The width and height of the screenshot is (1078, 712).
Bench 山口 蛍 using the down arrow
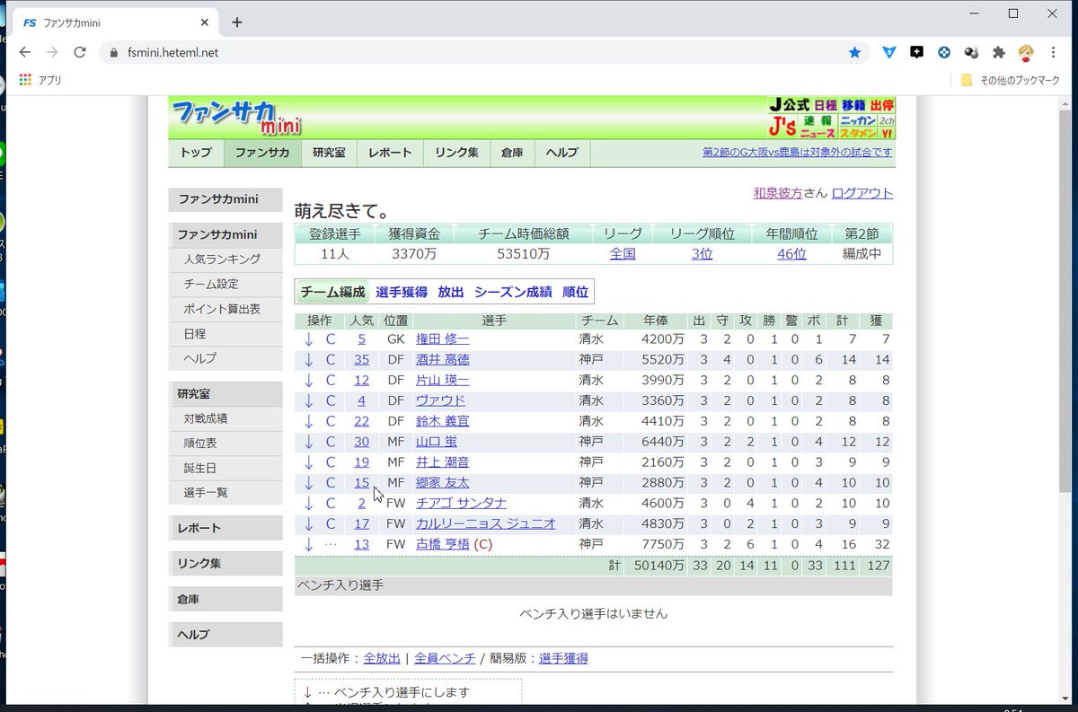(x=308, y=442)
